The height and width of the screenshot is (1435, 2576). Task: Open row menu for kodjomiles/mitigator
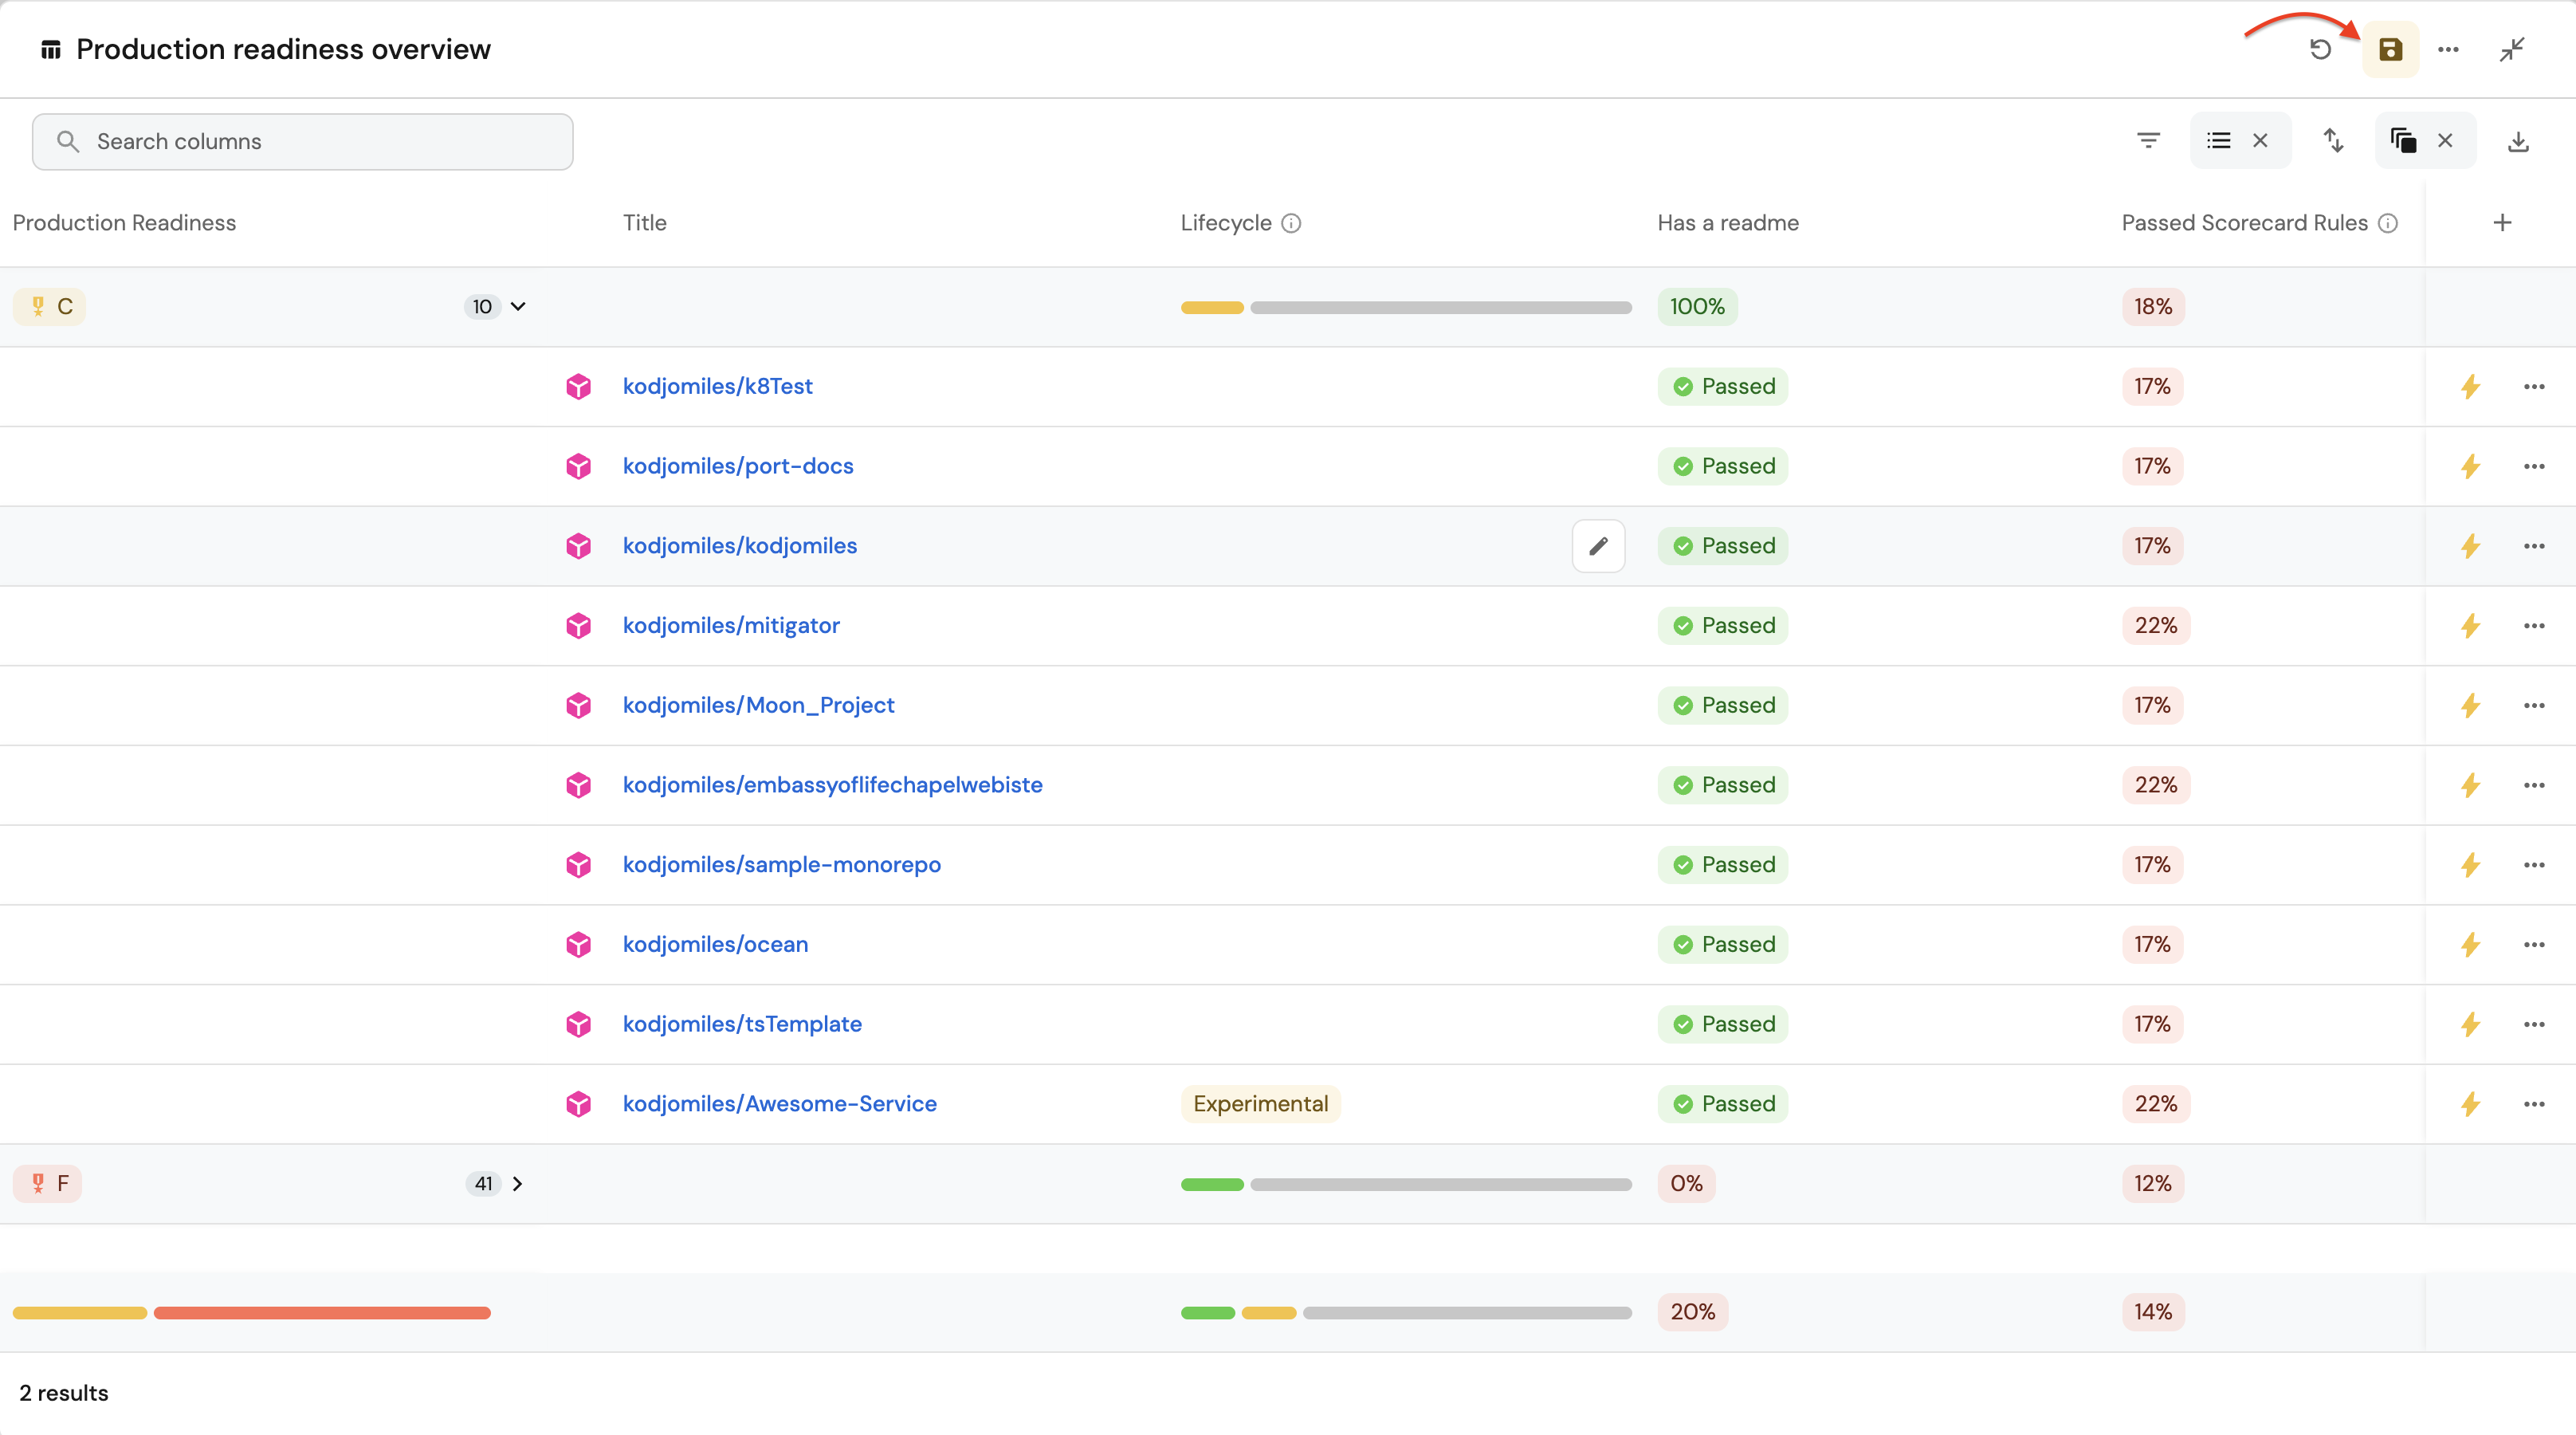tap(2534, 626)
